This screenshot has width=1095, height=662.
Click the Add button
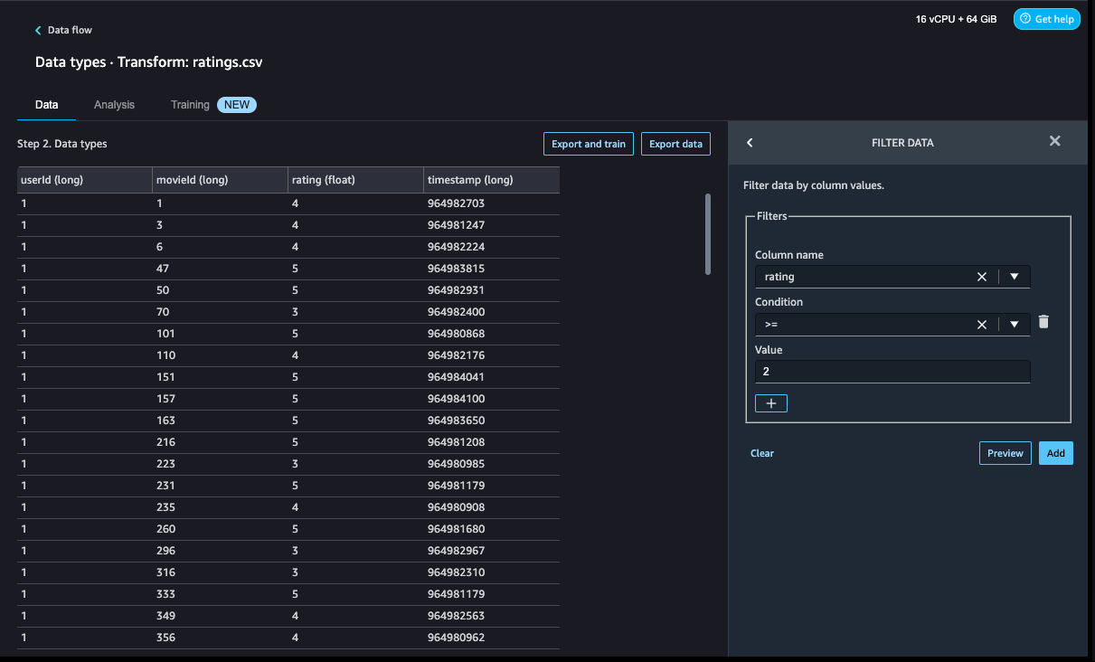(x=1056, y=453)
